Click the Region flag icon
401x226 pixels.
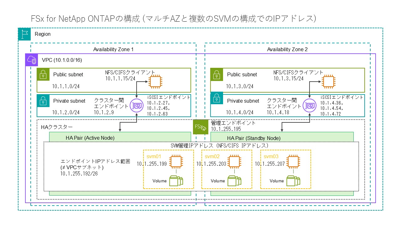pos(24,34)
